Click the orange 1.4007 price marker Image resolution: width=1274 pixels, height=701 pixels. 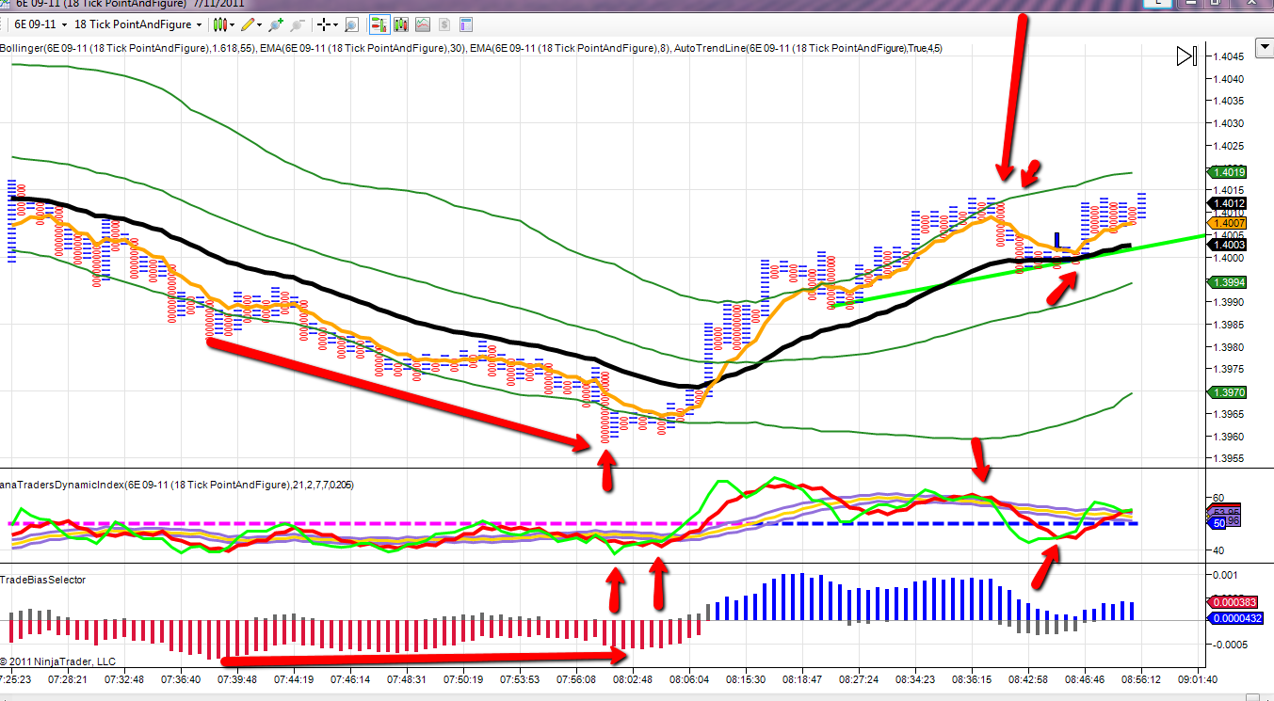coord(1226,223)
